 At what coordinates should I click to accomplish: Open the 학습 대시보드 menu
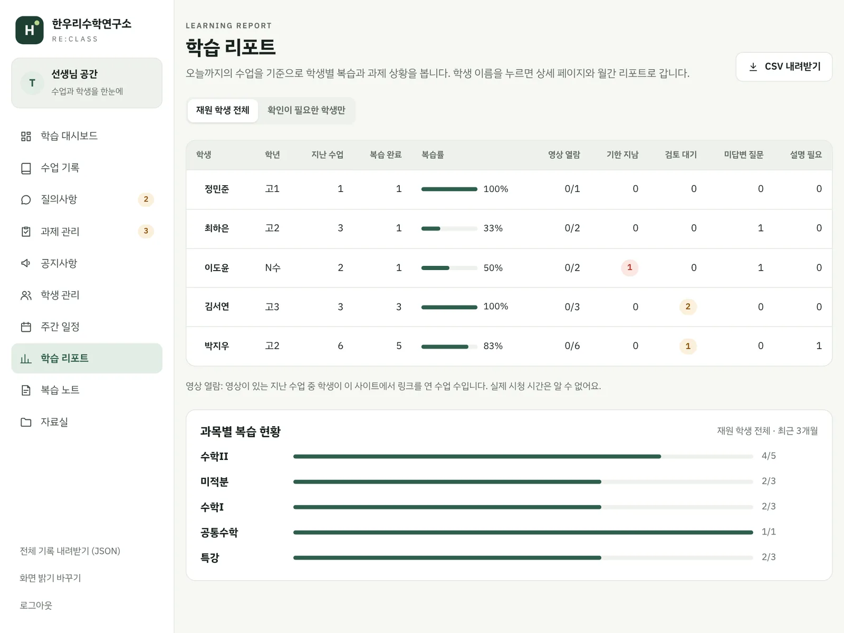[87, 136]
